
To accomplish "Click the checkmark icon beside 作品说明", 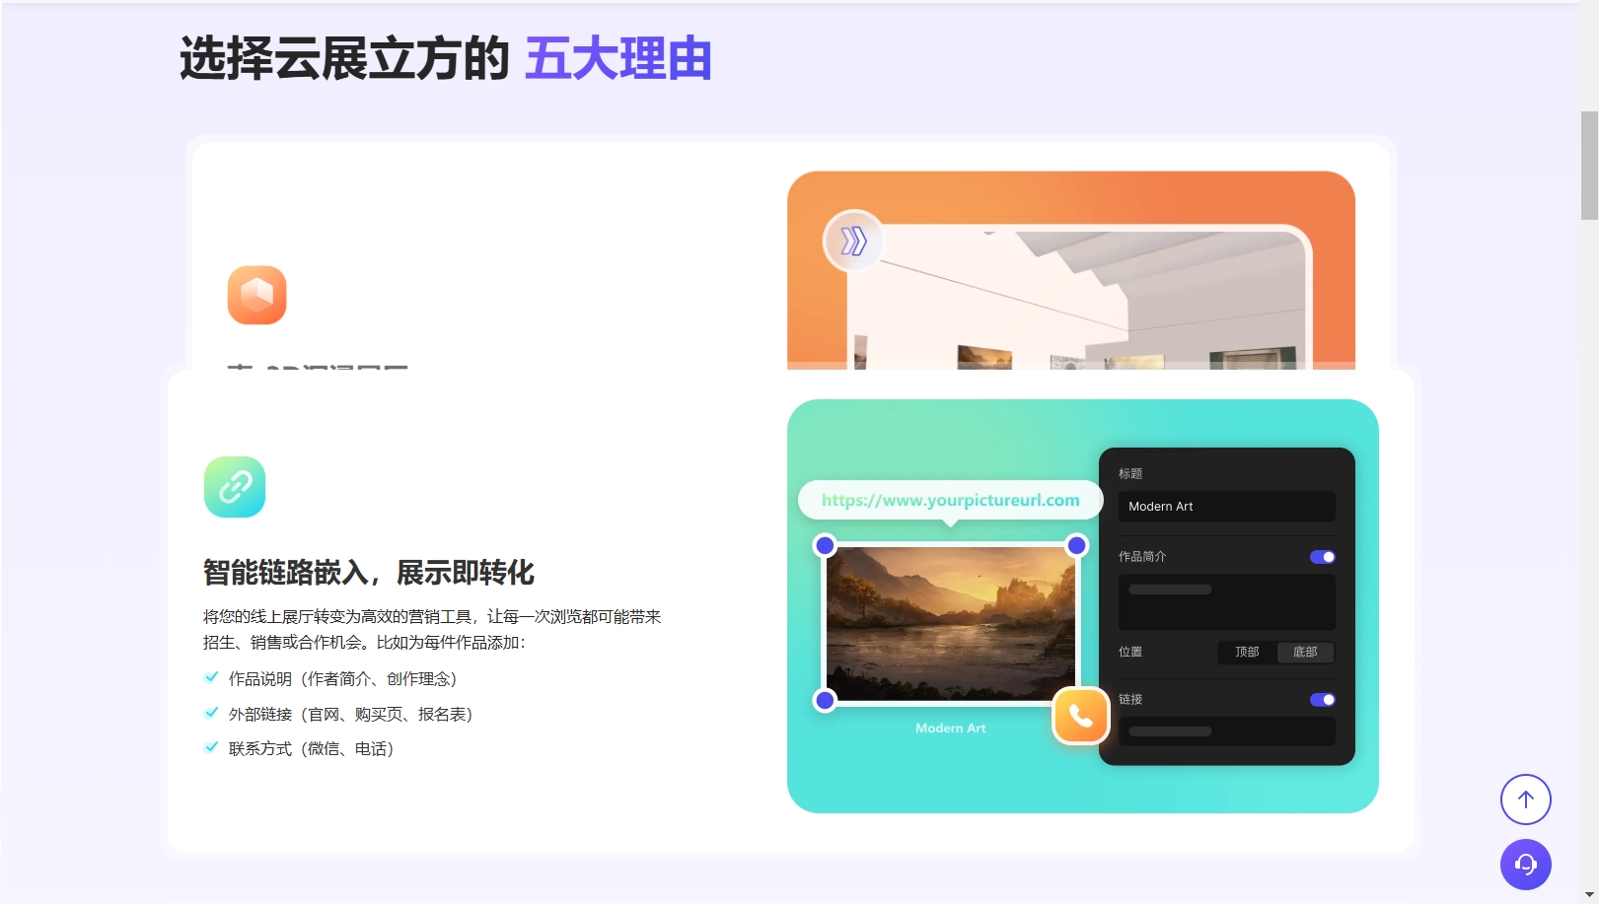I will click(211, 676).
